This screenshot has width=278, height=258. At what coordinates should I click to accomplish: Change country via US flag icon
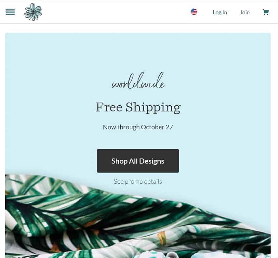tap(194, 12)
